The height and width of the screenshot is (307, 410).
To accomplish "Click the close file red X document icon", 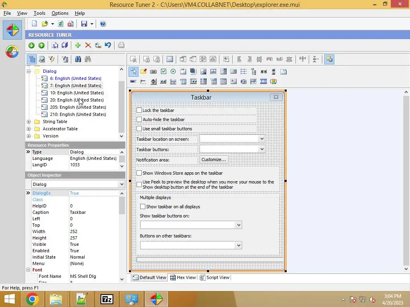I will coord(70,24).
